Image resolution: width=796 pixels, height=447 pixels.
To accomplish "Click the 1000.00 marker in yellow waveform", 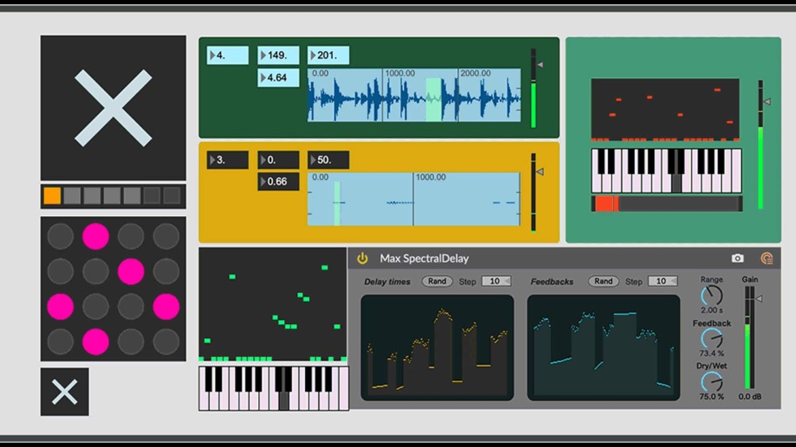I will pos(431,177).
